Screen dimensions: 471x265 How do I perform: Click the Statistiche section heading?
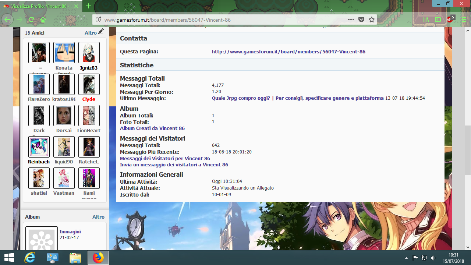pos(137,65)
